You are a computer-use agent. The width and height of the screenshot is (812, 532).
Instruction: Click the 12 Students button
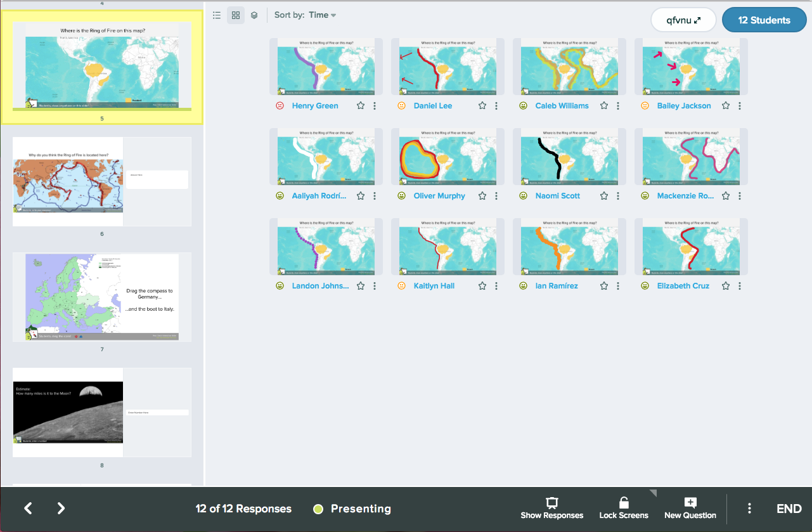coord(764,20)
